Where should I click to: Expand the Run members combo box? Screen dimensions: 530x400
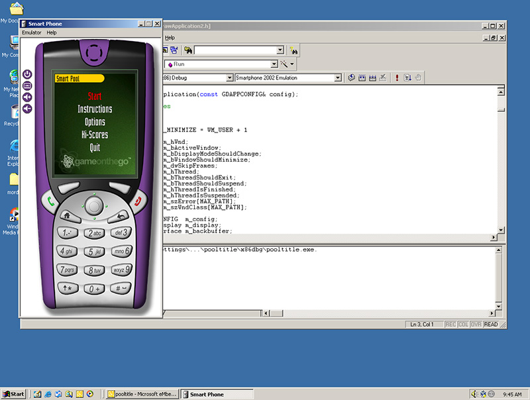point(274,64)
